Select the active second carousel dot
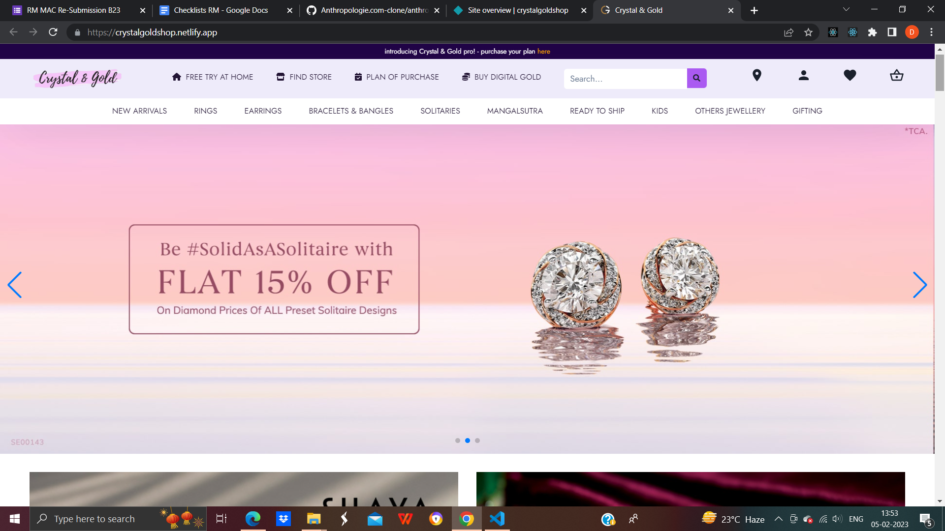945x531 pixels. pyautogui.click(x=468, y=441)
